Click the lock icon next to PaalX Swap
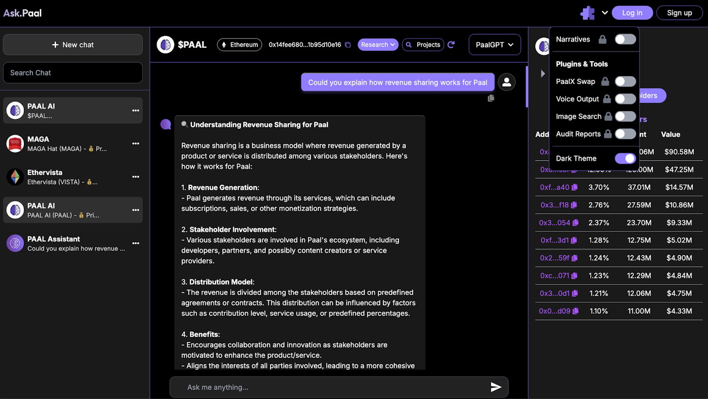The image size is (708, 399). tap(605, 81)
